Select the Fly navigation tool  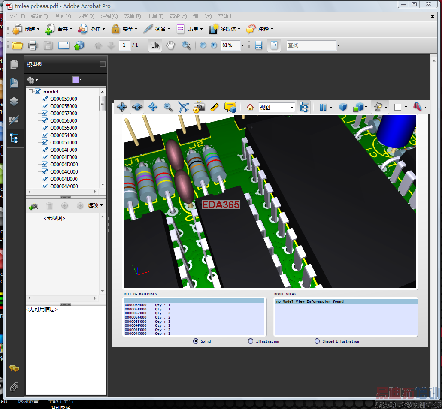pos(184,107)
